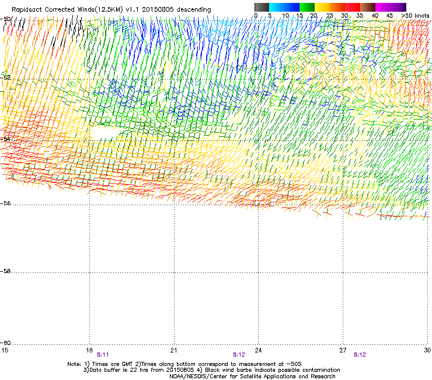
Task: Click the '25' label under the color bar
Action: [329, 16]
